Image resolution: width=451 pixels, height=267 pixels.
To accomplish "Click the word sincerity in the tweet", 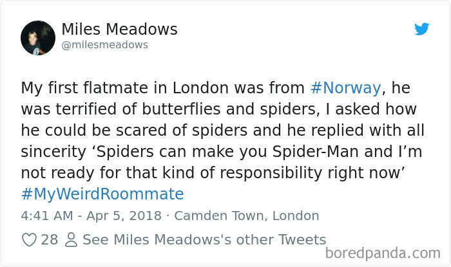I will (53, 152).
